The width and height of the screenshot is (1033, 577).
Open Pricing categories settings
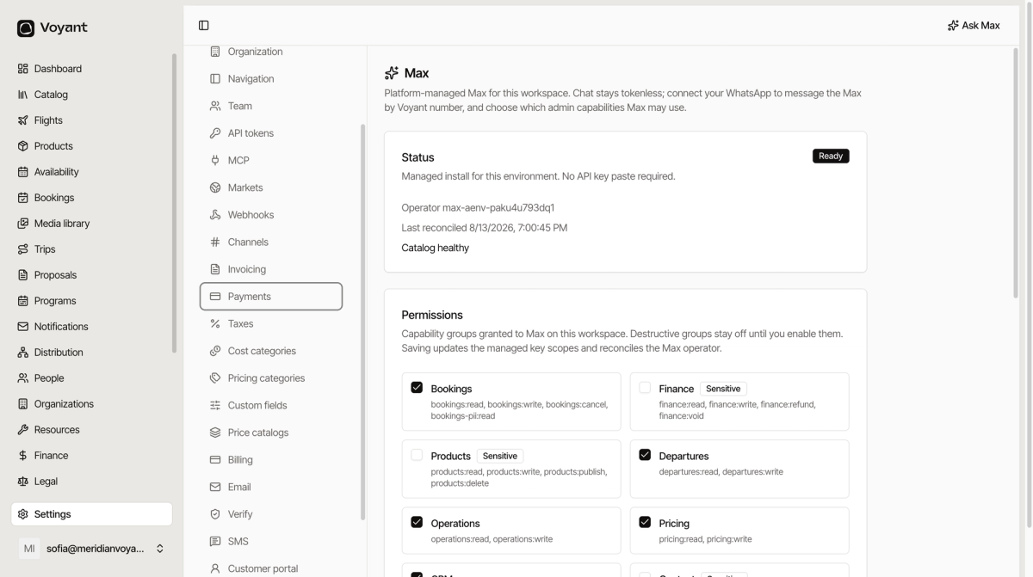coord(271,378)
